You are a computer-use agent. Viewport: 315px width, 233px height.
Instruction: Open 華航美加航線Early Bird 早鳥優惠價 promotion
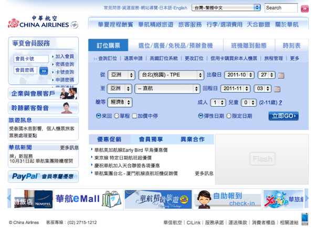[131, 150]
